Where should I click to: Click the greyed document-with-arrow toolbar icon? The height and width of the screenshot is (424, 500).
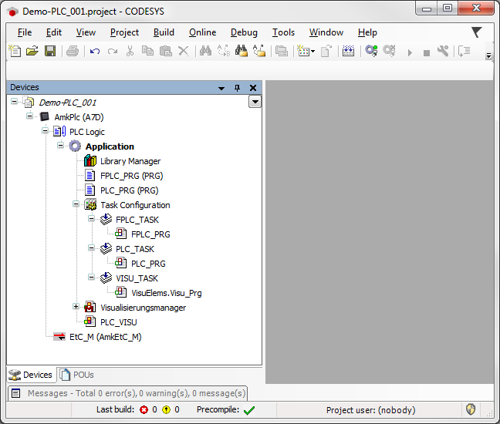coord(326,51)
